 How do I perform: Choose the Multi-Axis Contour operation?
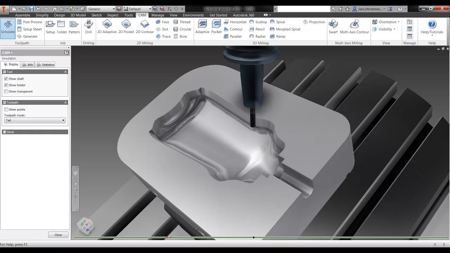click(x=354, y=27)
